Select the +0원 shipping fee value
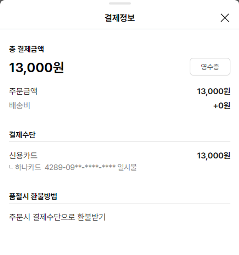 [x=221, y=106]
